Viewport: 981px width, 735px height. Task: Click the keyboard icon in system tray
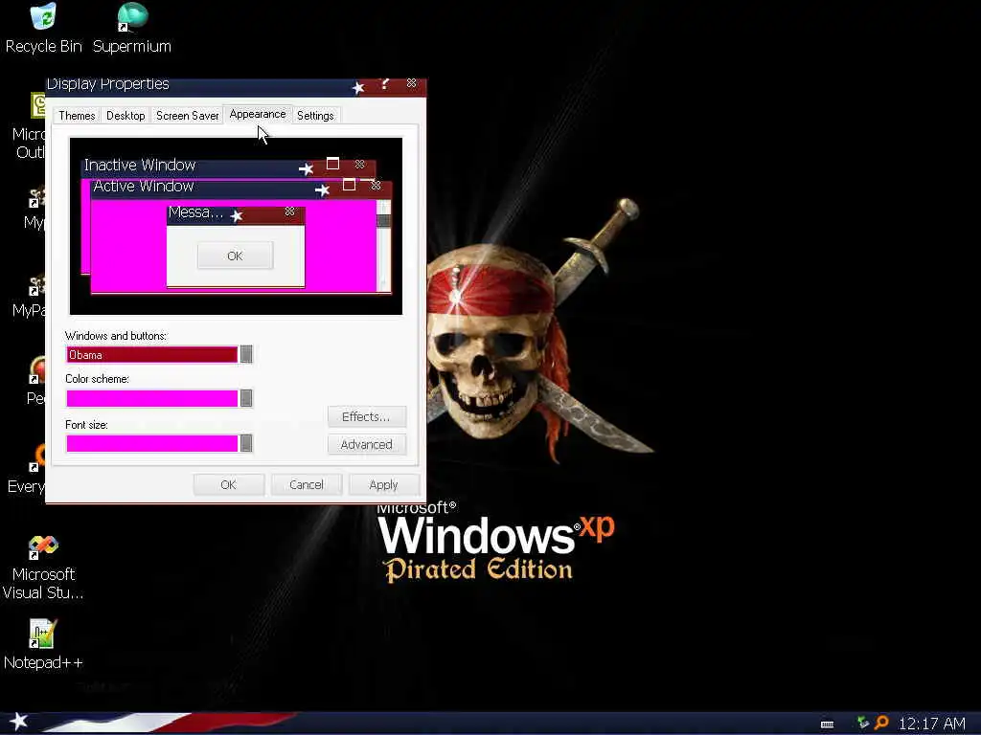(x=827, y=724)
